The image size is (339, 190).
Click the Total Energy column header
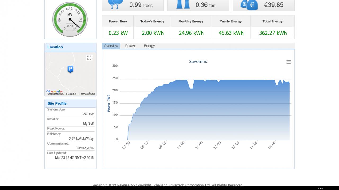tap(273, 21)
